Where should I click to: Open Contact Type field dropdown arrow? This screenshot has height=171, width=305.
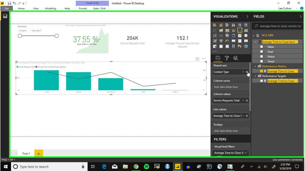(x=243, y=72)
